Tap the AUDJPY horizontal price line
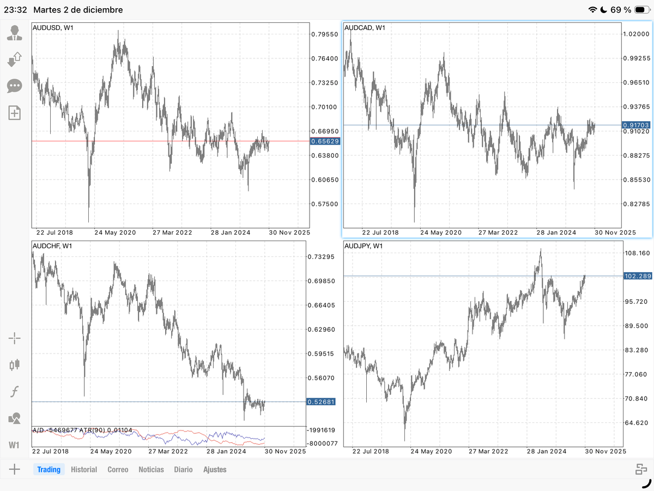The width and height of the screenshot is (654, 491). [x=483, y=276]
